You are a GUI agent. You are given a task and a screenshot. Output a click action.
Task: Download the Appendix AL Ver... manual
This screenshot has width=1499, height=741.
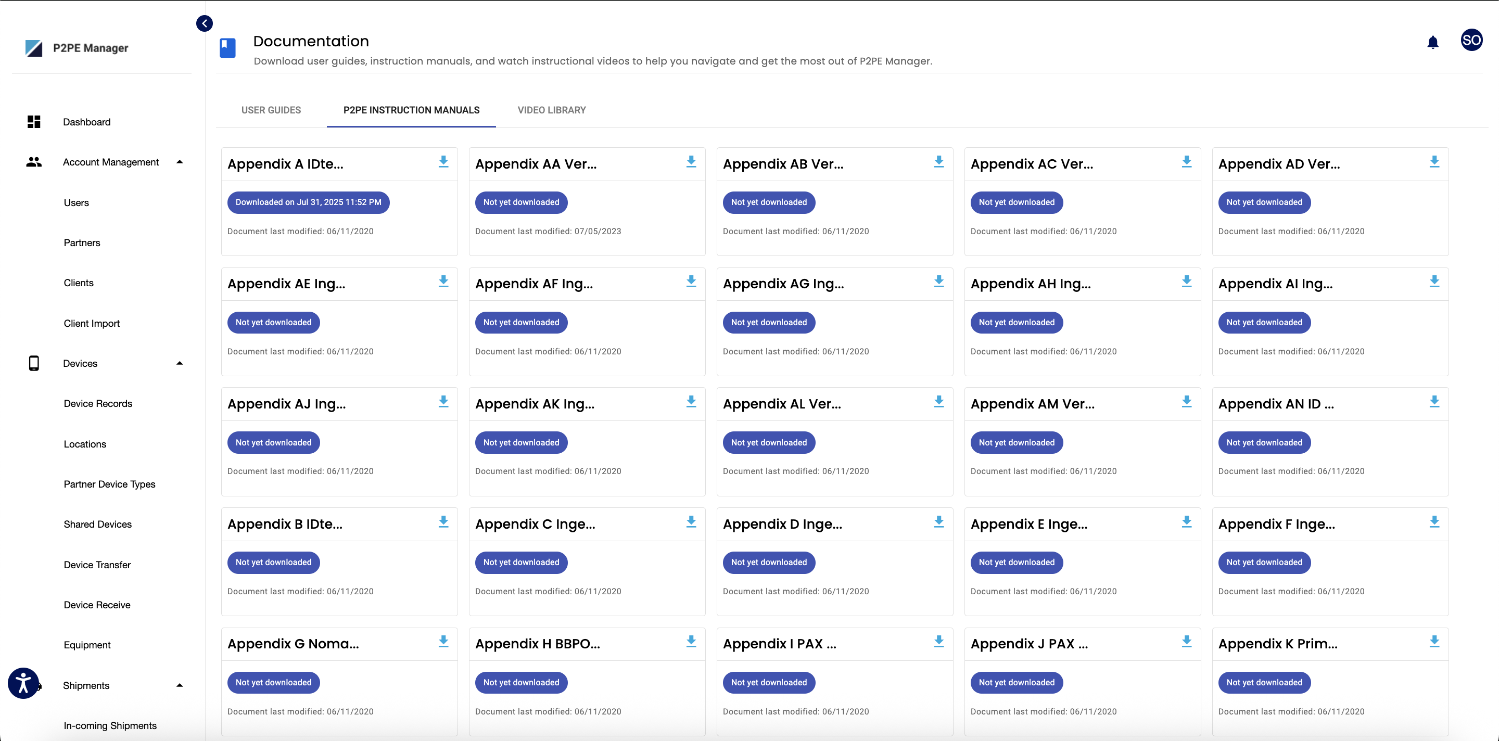click(x=938, y=401)
